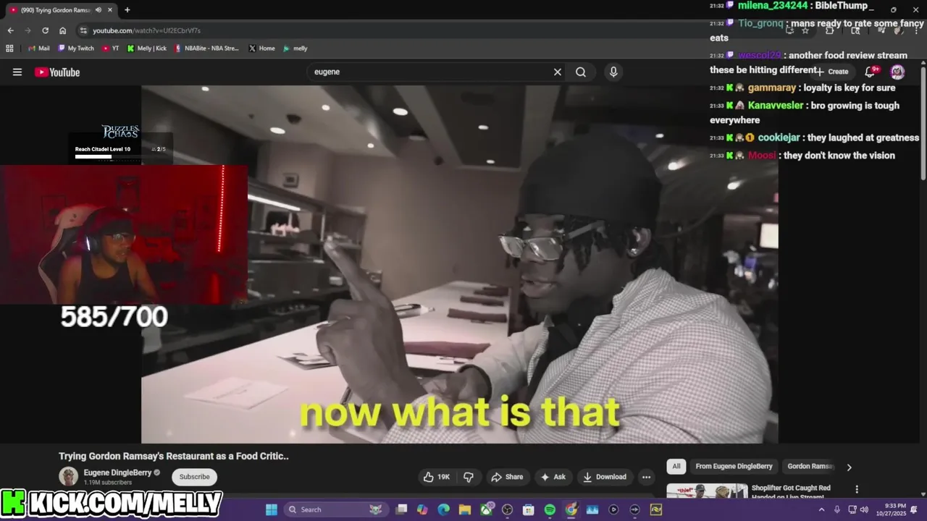Open the X 'Home' bookmark
The image size is (927, 521).
coord(261,48)
